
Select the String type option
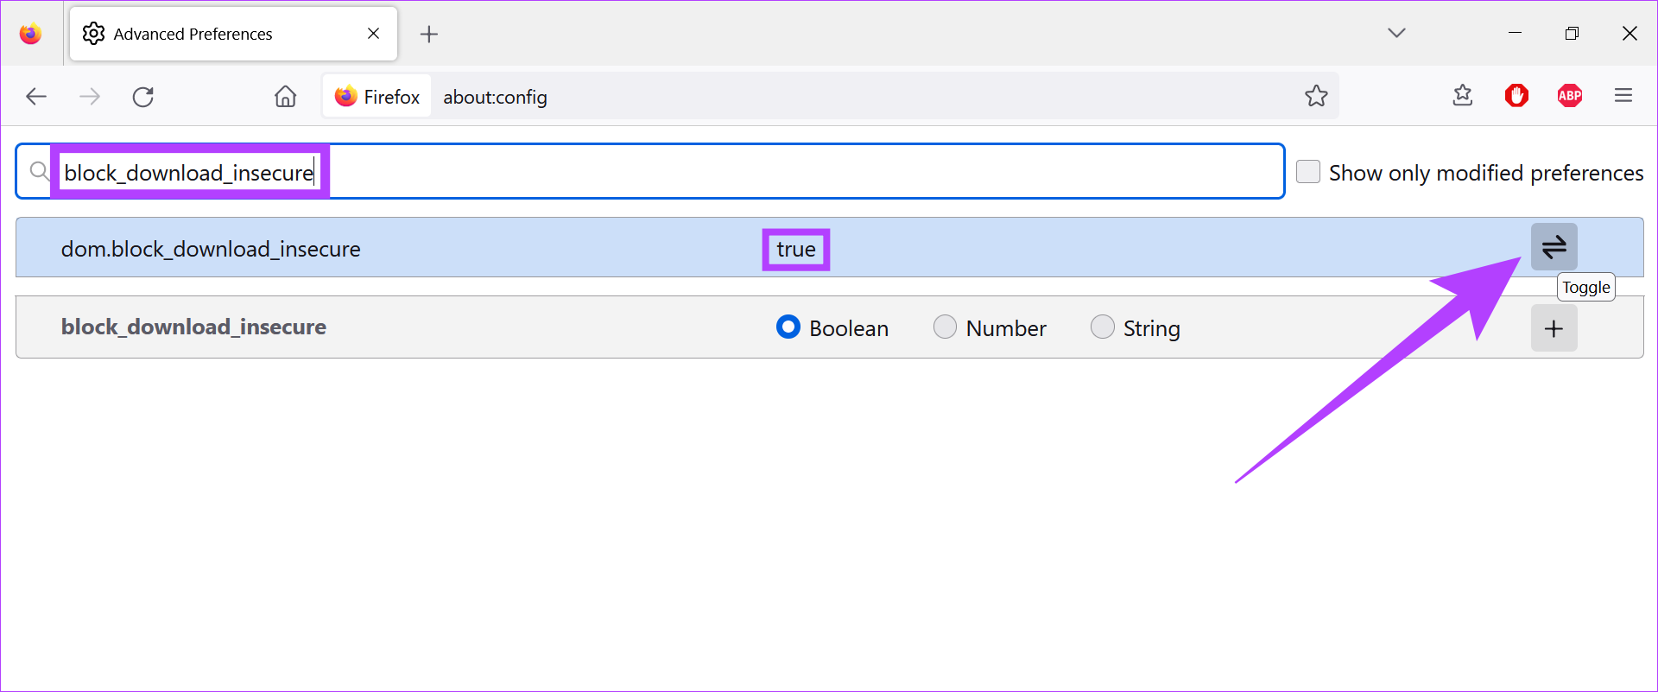pos(1102,327)
